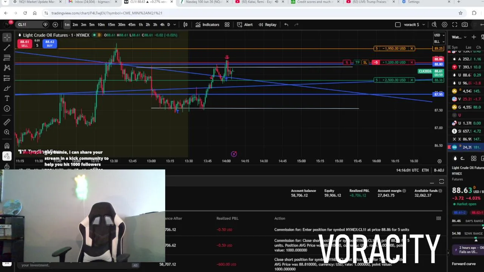Viewport: 484px width, 272px height.
Task: Toggle magnet mode for drawings
Action: 7,146
